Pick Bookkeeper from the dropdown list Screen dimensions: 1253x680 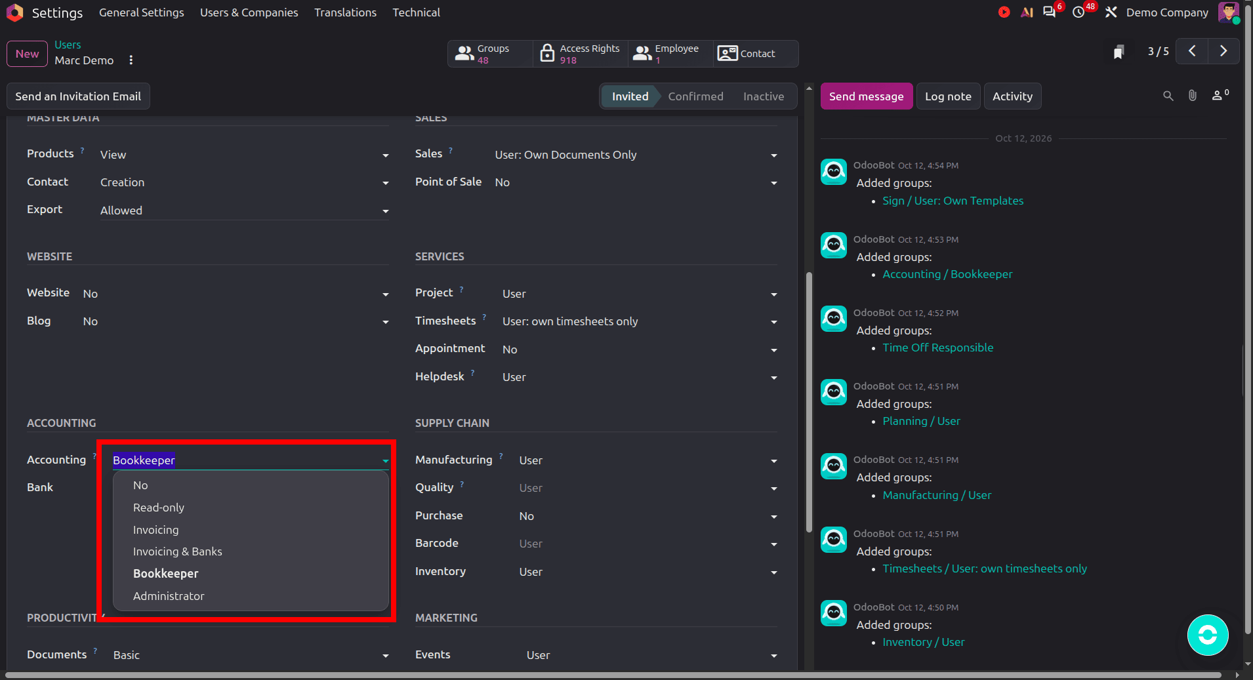tap(251, 574)
